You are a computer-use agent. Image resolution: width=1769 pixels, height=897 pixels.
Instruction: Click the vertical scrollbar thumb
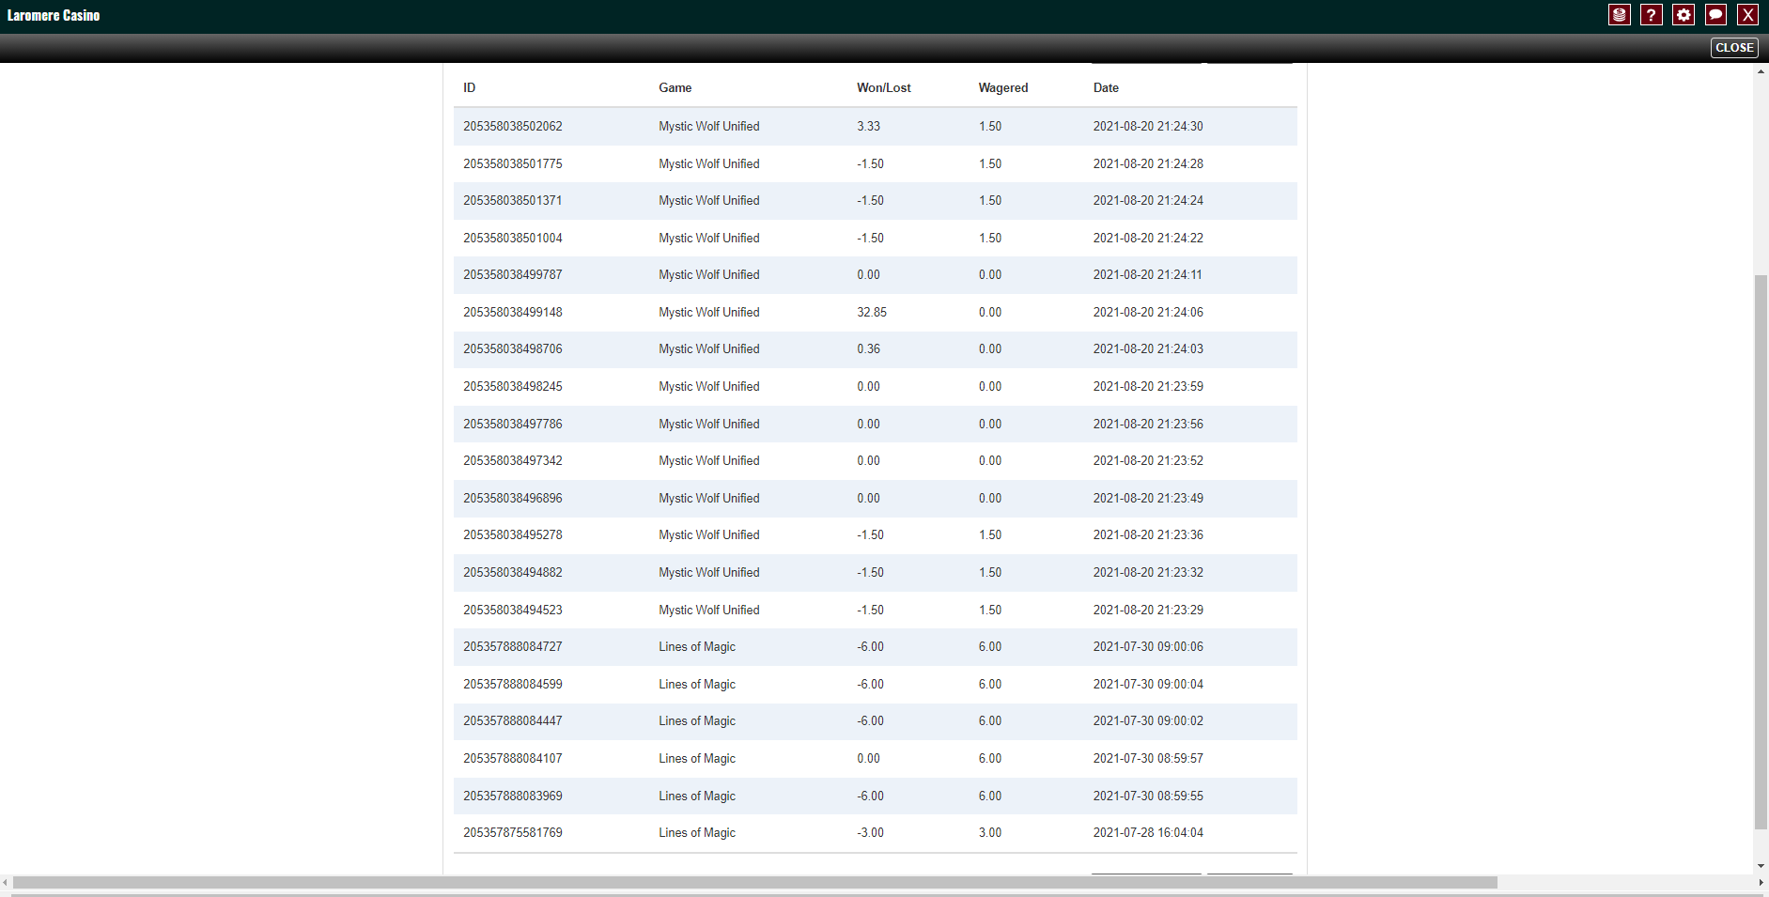1761,552
